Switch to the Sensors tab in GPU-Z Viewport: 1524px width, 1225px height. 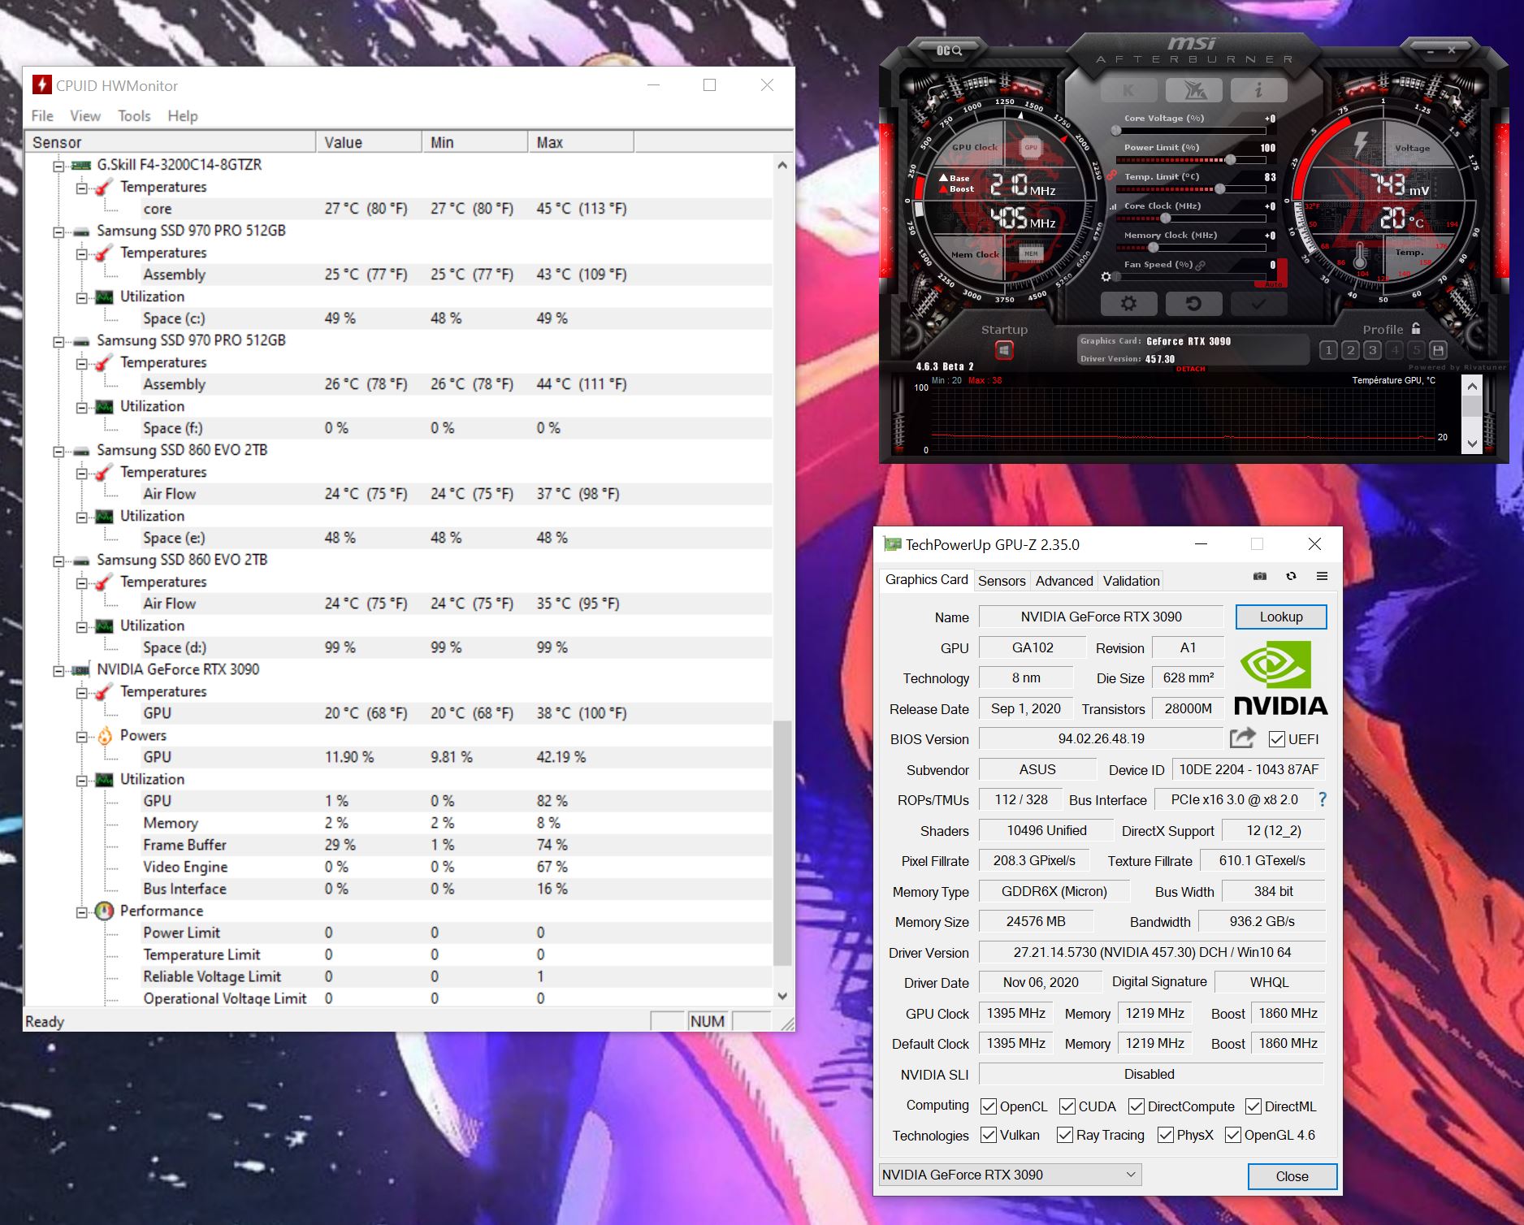[1002, 581]
